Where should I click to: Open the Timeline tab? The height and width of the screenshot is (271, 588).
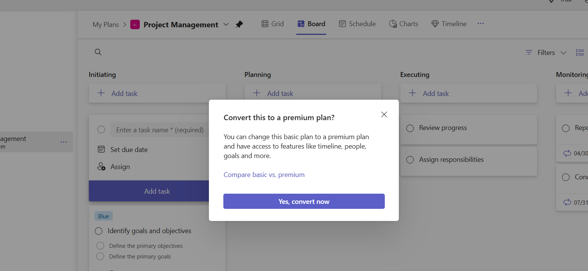coord(449,24)
